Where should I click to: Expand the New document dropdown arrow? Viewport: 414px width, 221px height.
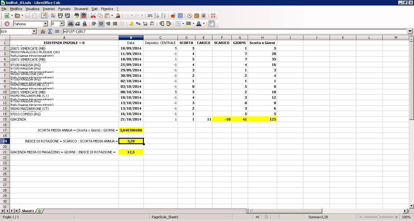coord(12,15)
